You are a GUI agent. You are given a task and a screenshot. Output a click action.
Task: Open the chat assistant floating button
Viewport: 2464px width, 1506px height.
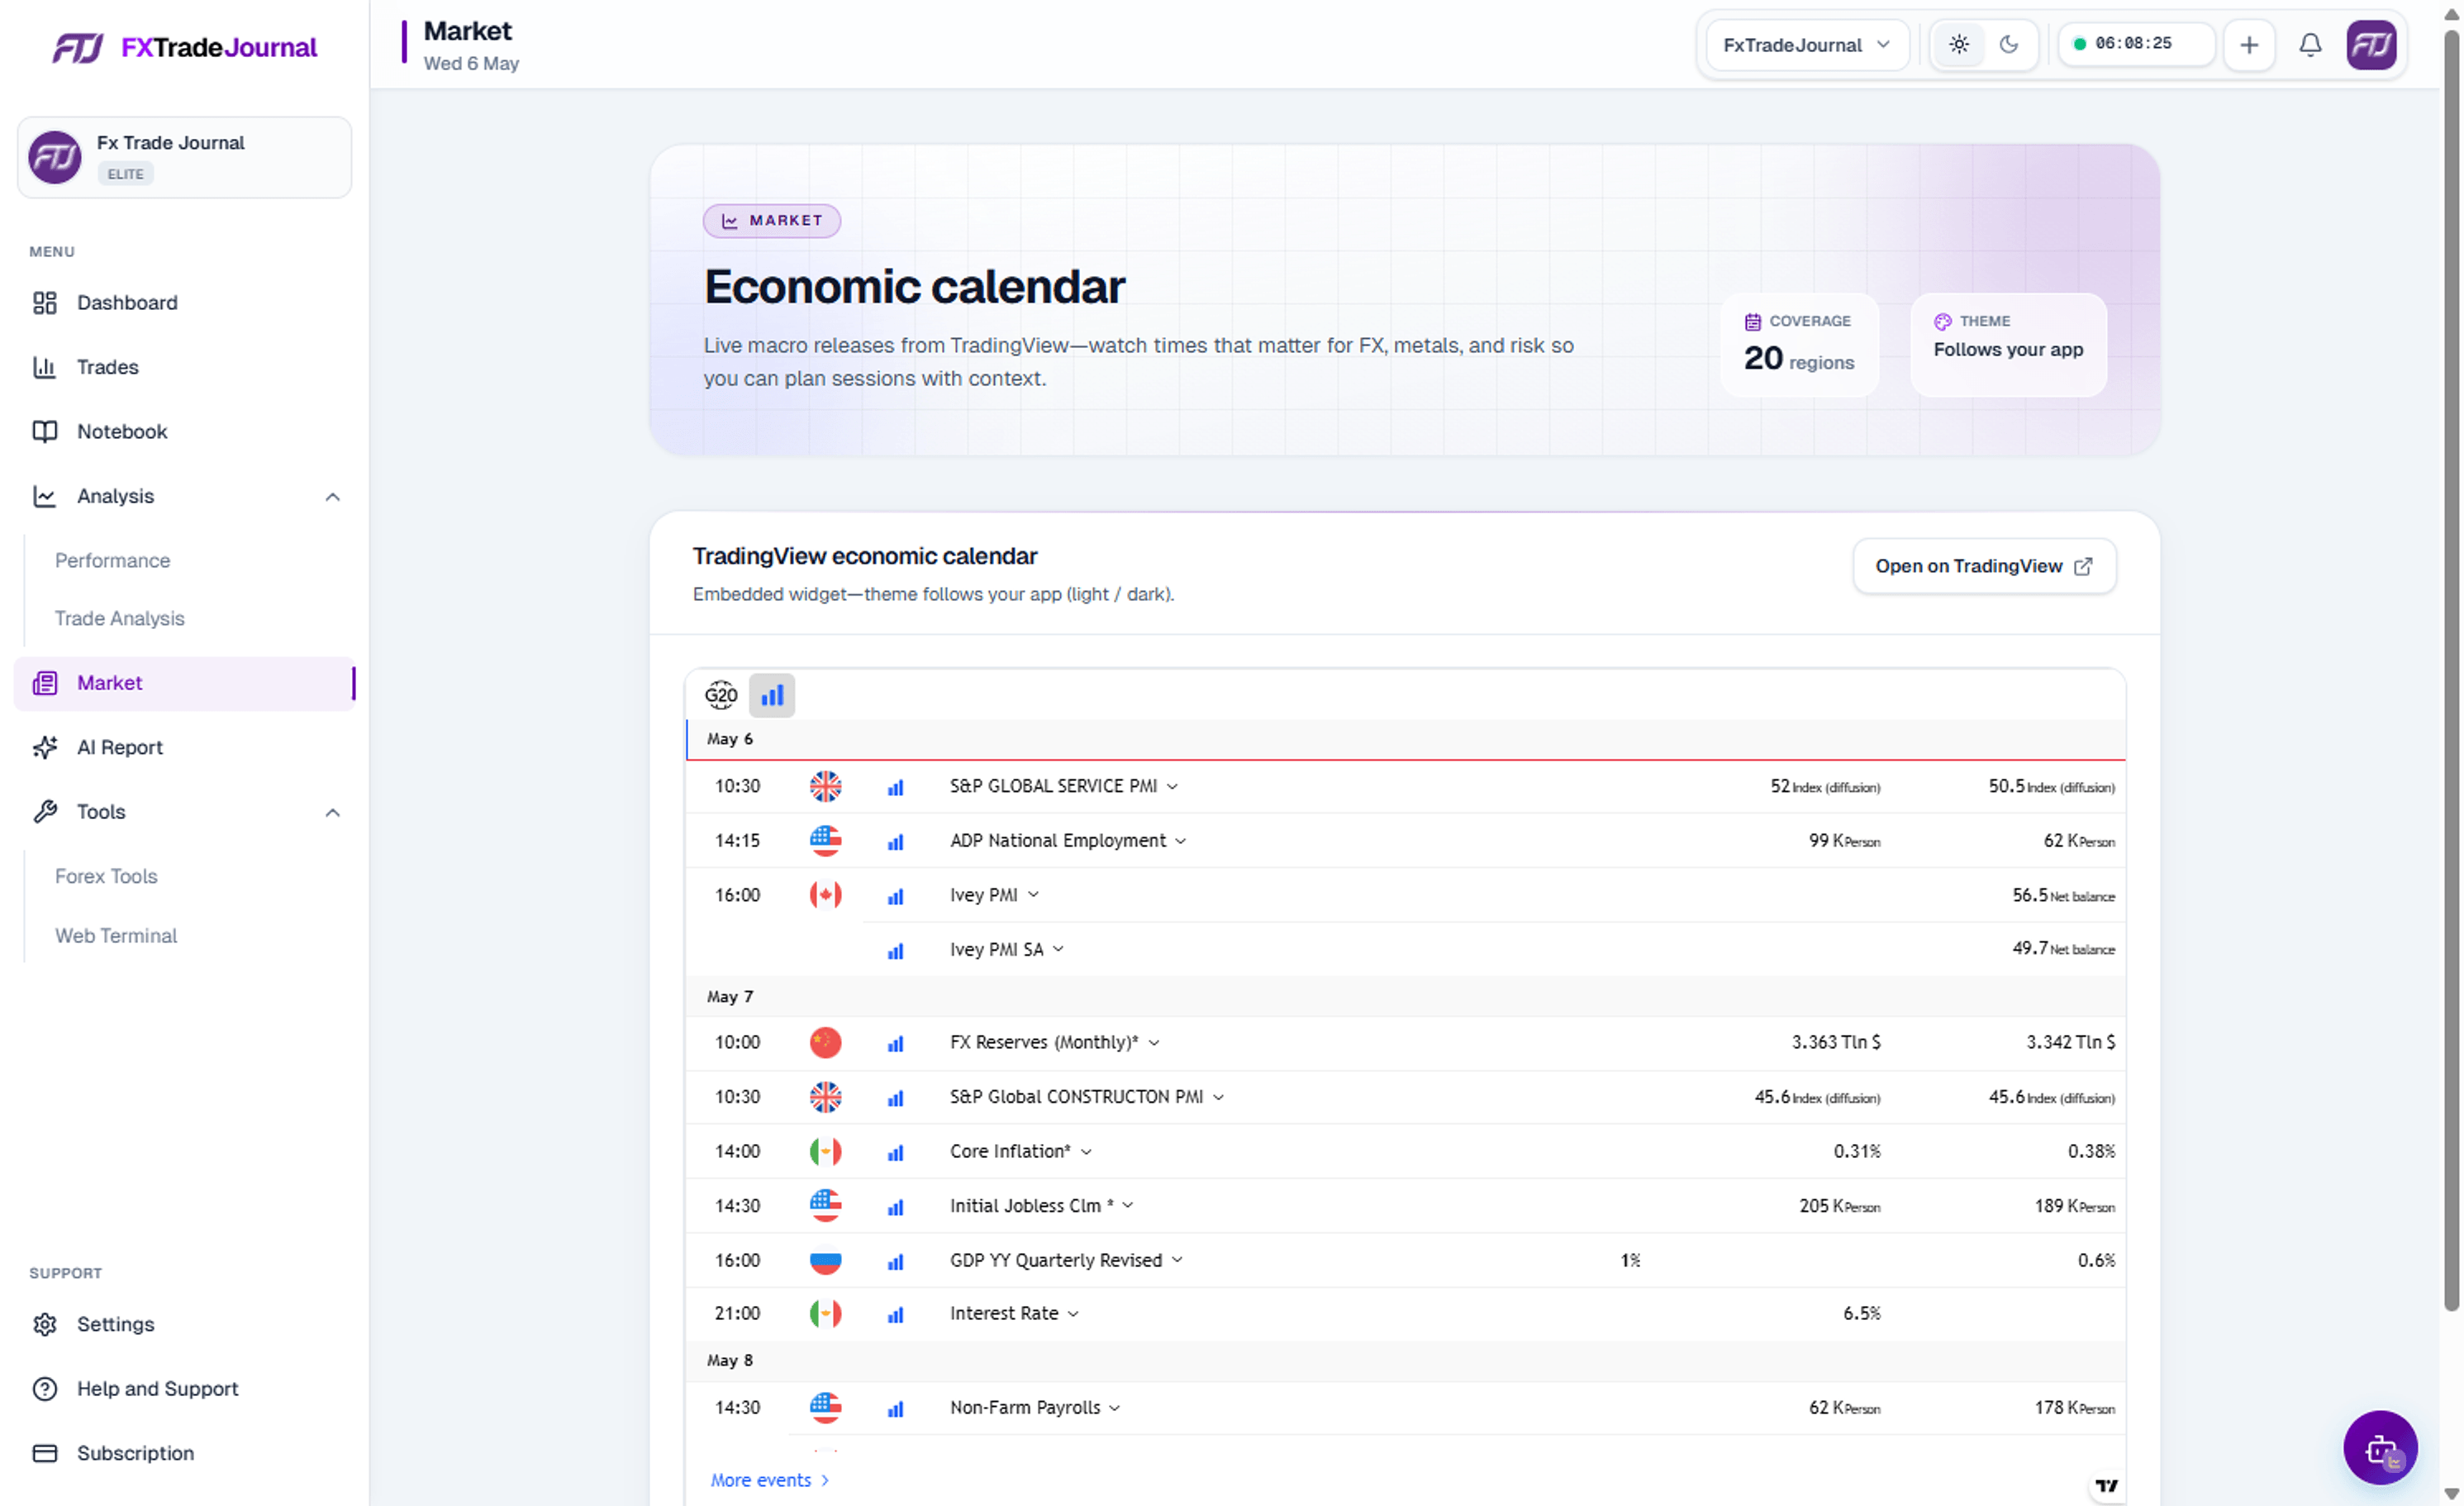pyautogui.click(x=2380, y=1447)
